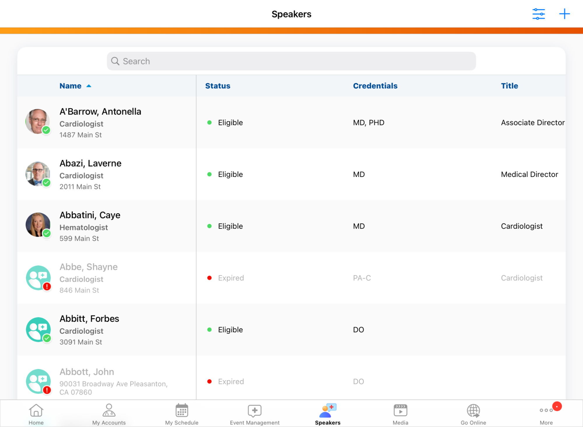Screen dimensions: 583x427
Task: Click the plus icon to add speaker
Action: [x=564, y=14]
